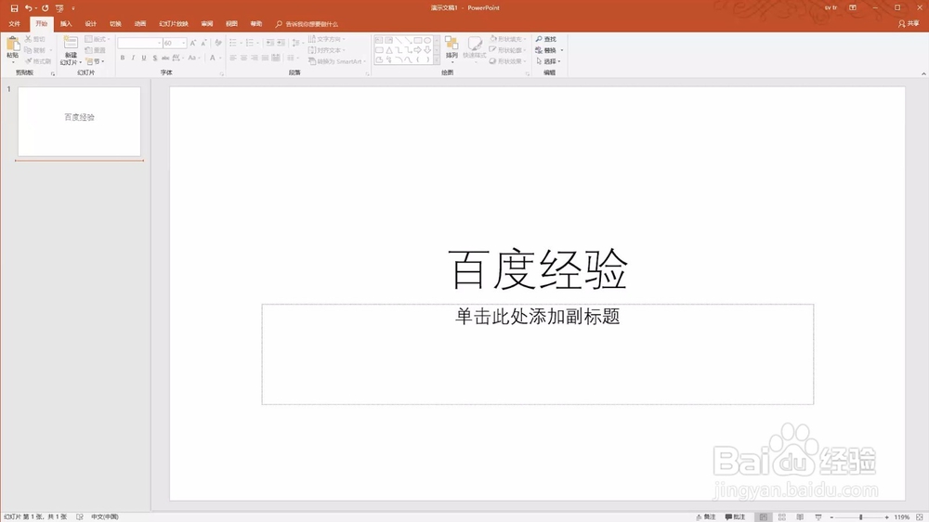Switch to the 切换 (Transitions) tab
929x522 pixels.
click(x=115, y=24)
